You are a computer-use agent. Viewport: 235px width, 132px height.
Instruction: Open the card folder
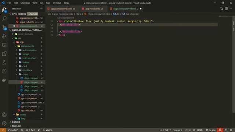pos(25,66)
